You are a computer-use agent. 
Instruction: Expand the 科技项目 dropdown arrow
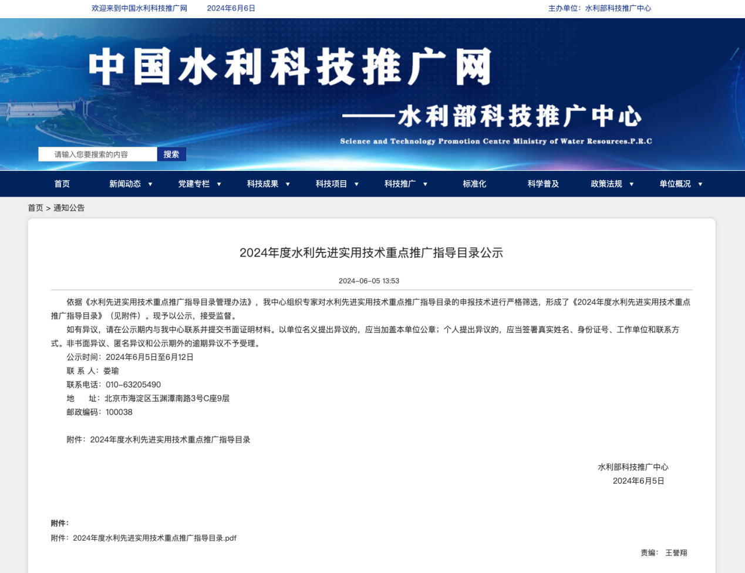point(356,184)
